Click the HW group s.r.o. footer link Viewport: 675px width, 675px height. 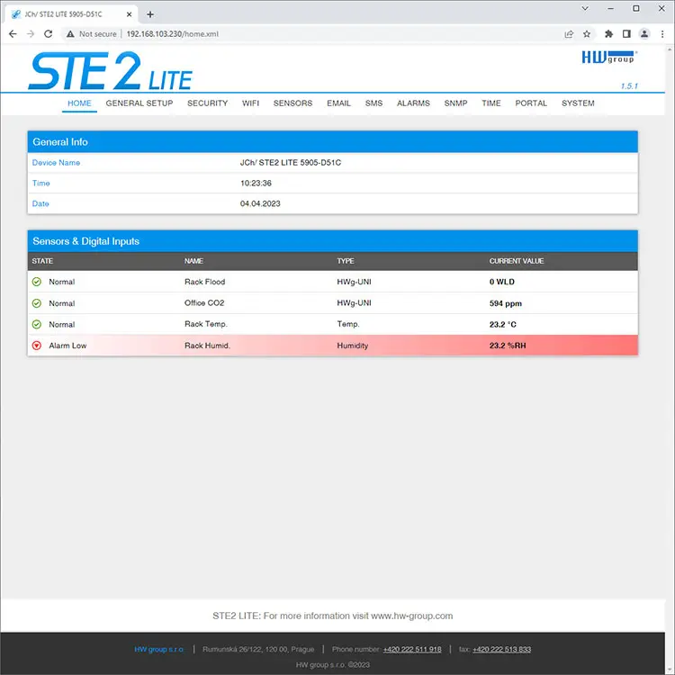[x=159, y=649]
